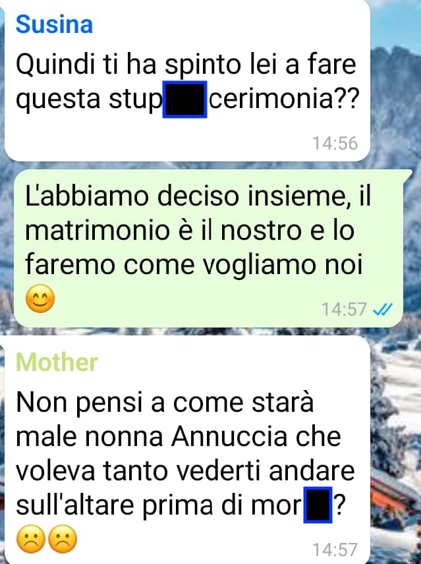Open Susina's contact from sender name

point(54,24)
